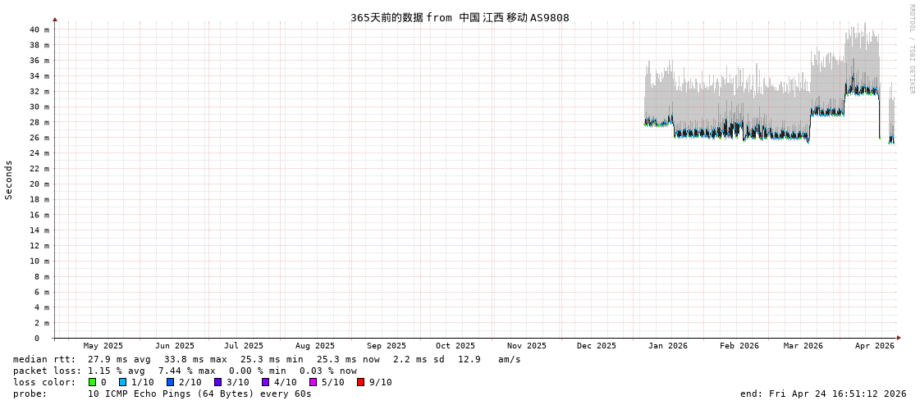This screenshot has height=405, width=920.
Task: Click the May 2025 x-axis label
Action: click(x=103, y=346)
